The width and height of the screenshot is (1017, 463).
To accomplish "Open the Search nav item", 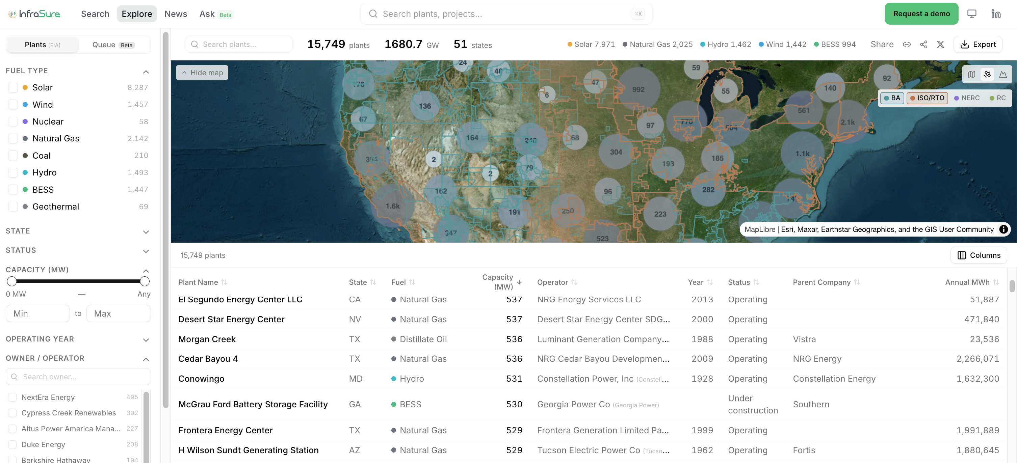I will click(x=95, y=14).
